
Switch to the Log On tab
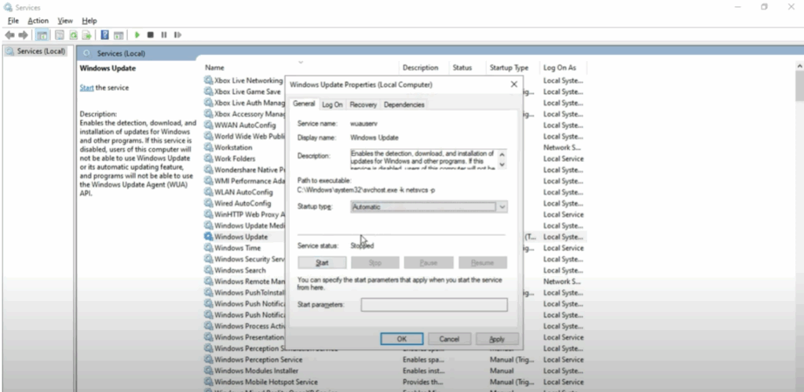pos(332,104)
